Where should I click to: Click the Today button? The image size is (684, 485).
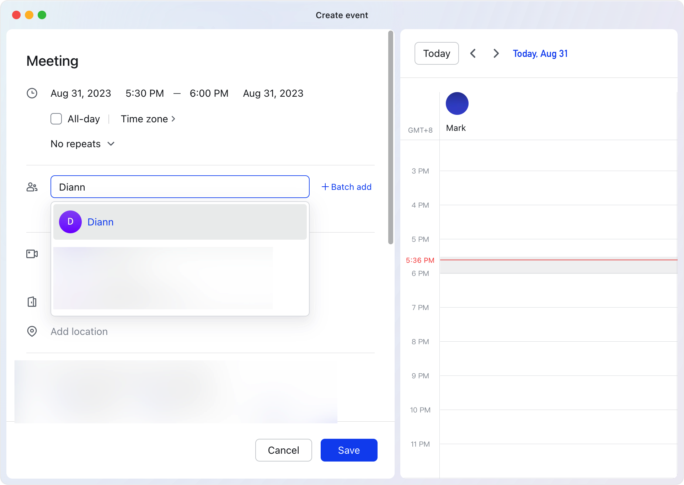point(436,53)
